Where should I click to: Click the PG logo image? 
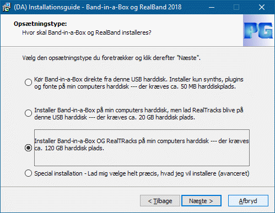(x=259, y=30)
